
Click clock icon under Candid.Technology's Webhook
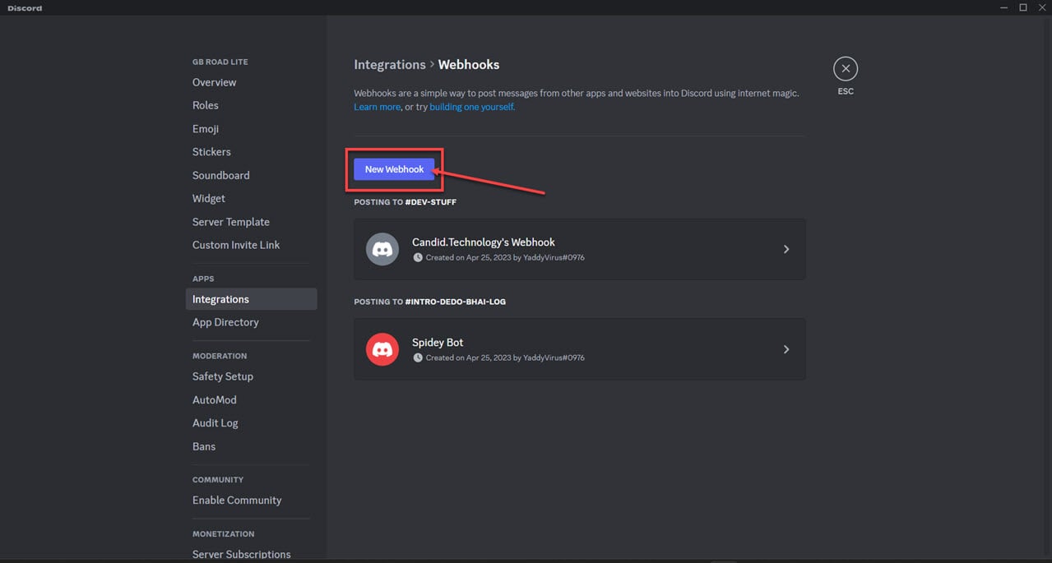click(418, 257)
